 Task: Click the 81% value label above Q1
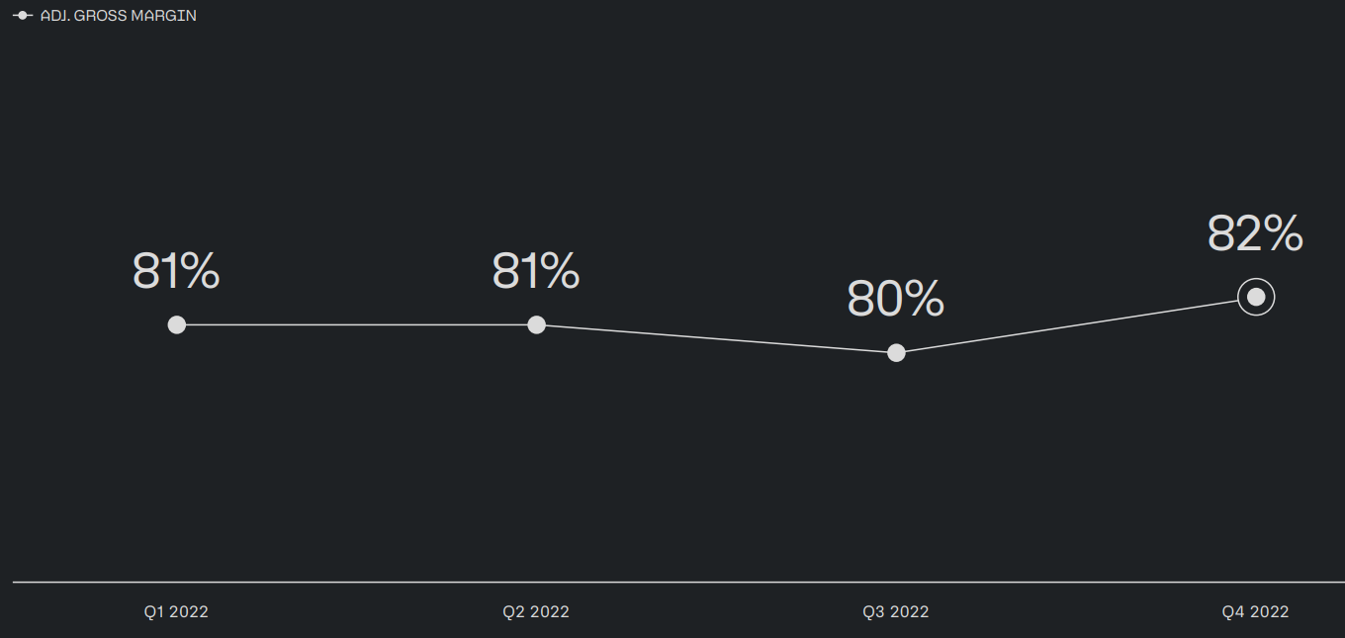[x=176, y=271]
